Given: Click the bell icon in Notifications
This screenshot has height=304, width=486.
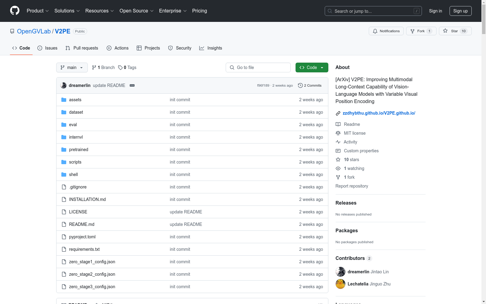Looking at the screenshot, I should coord(375,31).
